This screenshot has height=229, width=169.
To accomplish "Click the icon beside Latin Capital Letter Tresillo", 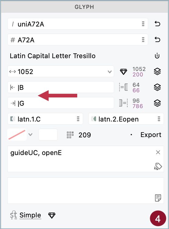I will coord(157,56).
